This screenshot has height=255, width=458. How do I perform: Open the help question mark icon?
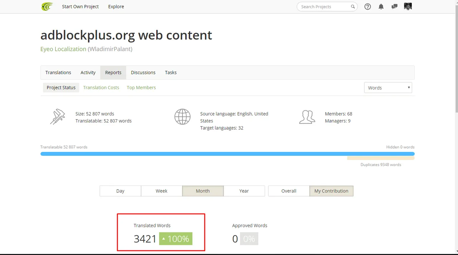click(x=367, y=6)
